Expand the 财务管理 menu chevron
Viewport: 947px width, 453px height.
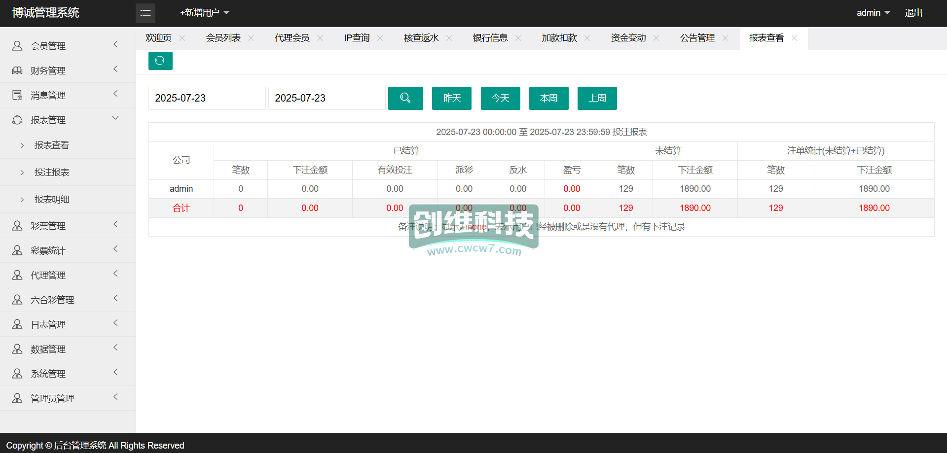pos(115,69)
